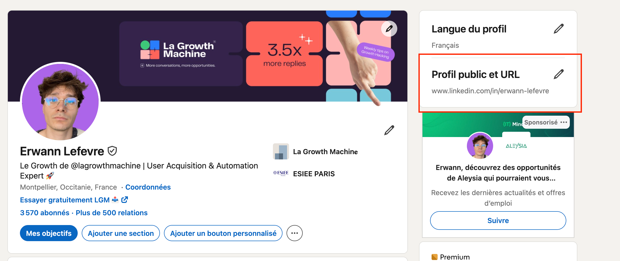The height and width of the screenshot is (261, 620).
Task: Click Ajouter une section
Action: (x=121, y=233)
